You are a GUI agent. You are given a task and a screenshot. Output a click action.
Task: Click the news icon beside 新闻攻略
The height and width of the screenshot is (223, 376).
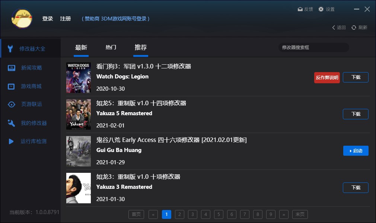[x=12, y=68]
